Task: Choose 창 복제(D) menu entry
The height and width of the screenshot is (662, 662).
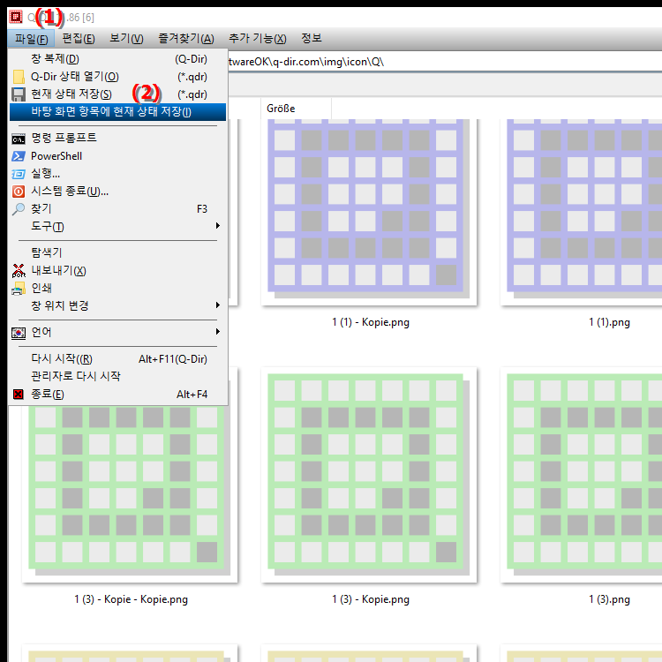Action: click(117, 59)
